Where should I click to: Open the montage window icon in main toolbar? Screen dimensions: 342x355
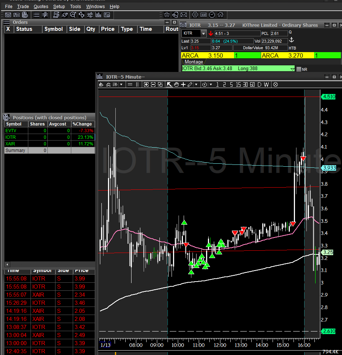tap(8, 15)
